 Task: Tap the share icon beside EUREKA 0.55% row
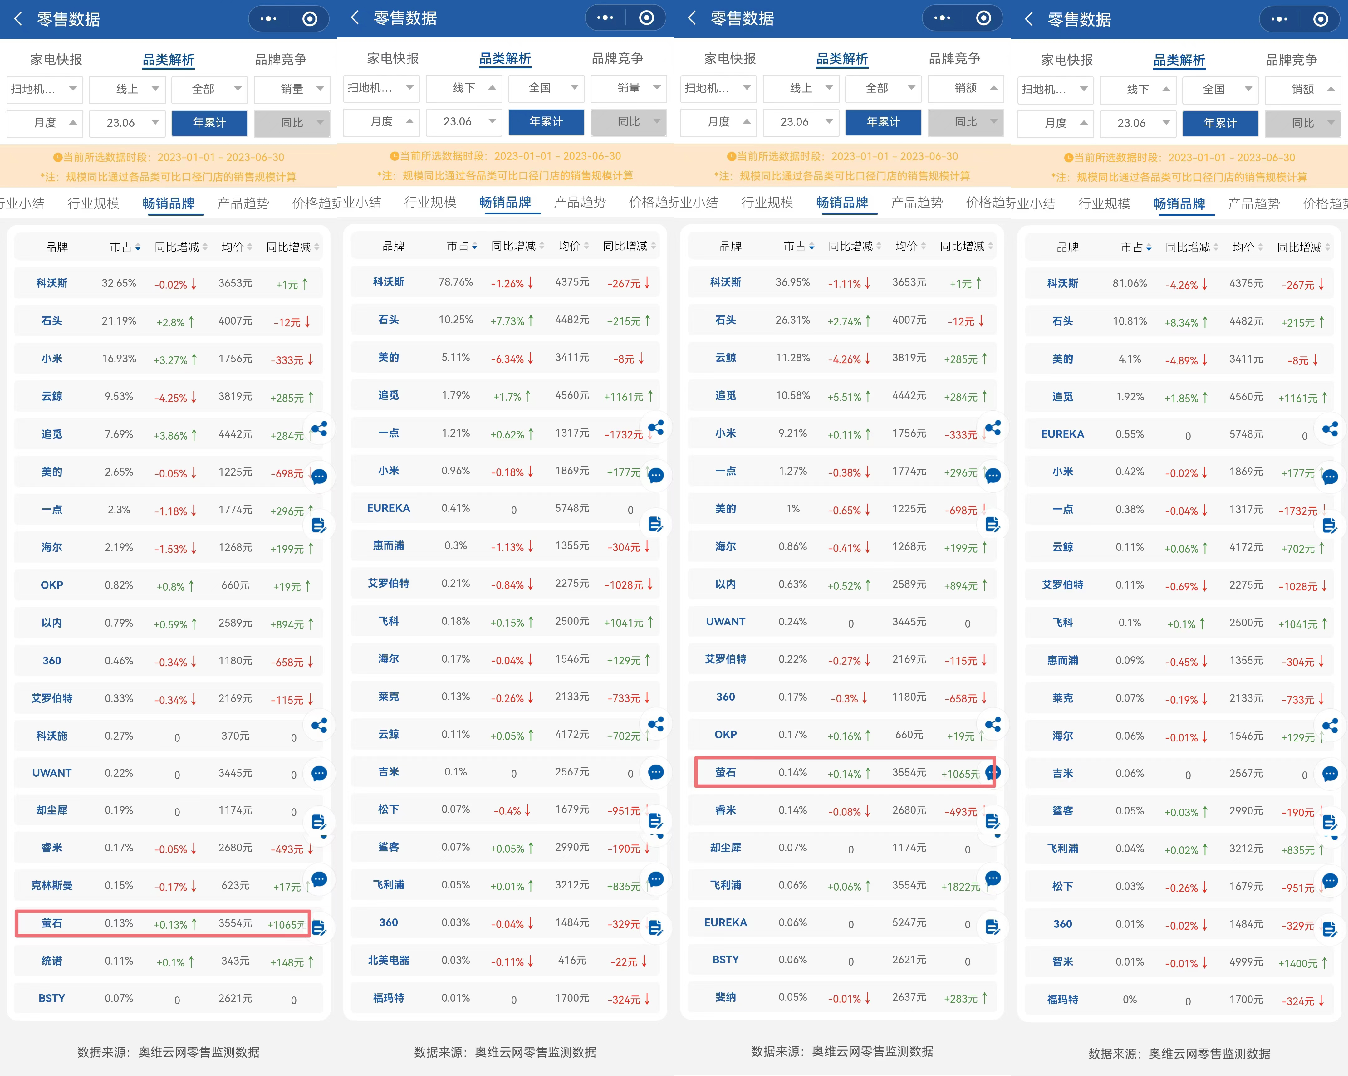coord(1330,429)
